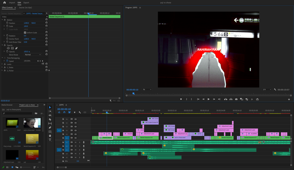
Task: Open Blend Mode dropdown
Action: pyautogui.click(x=33, y=55)
